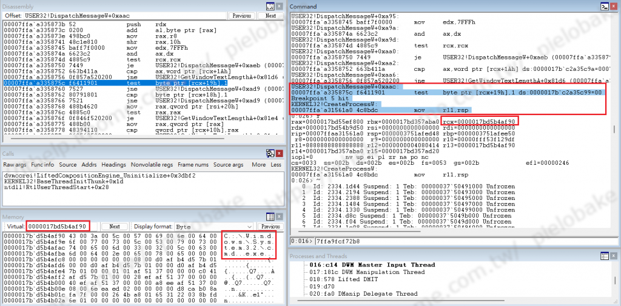Select thread 020:fa0 DManip Delegate Thread
Image resolution: width=621 pixels, height=306 pixels.
pyautogui.click(x=364, y=294)
